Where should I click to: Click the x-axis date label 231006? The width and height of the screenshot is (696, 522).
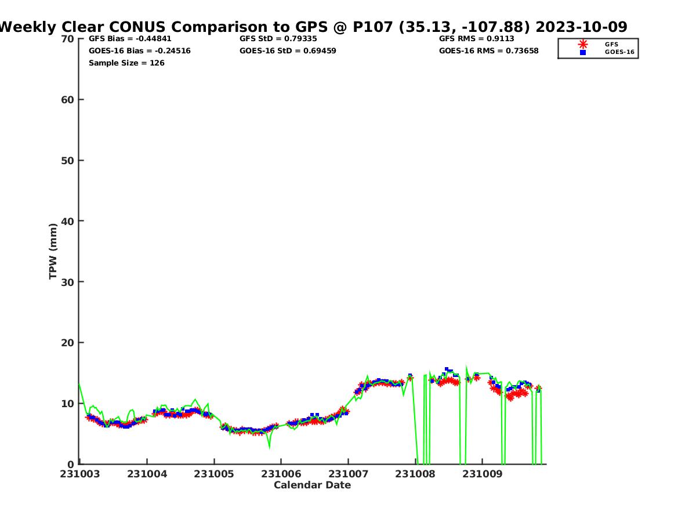tap(281, 474)
